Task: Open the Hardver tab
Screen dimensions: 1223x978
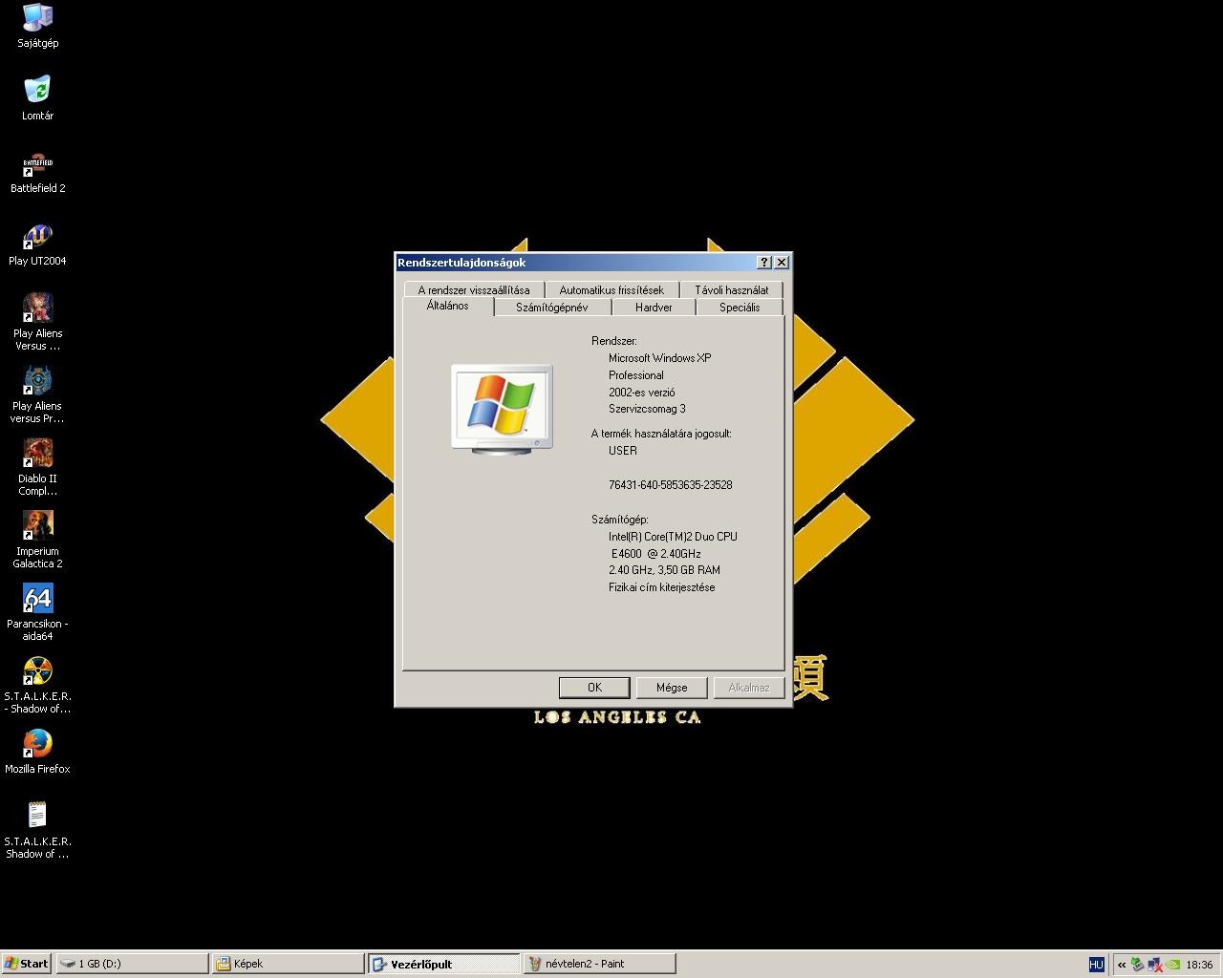Action: click(x=654, y=308)
